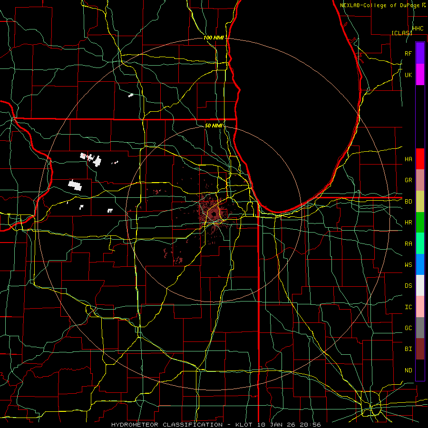Click the 'HR' legend label
The height and width of the screenshot is (428, 428).
408,223
